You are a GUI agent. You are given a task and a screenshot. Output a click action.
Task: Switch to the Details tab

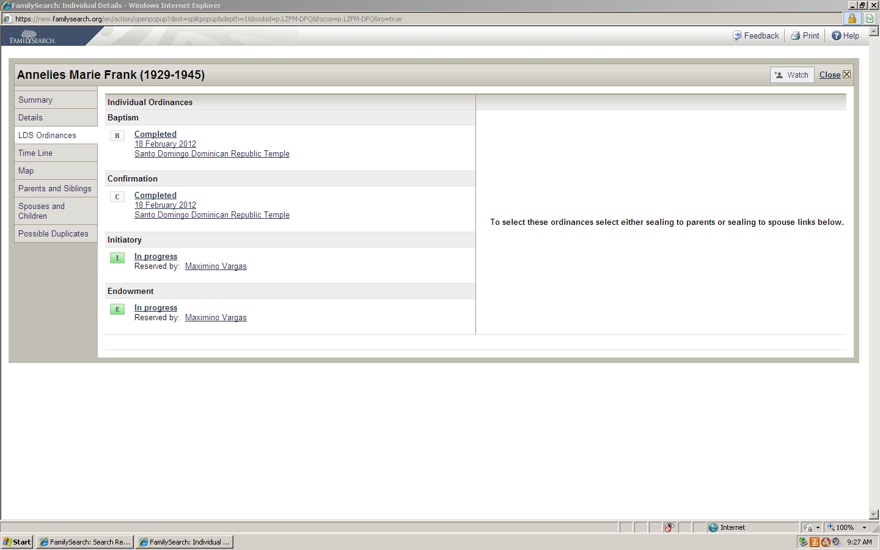pyautogui.click(x=56, y=117)
